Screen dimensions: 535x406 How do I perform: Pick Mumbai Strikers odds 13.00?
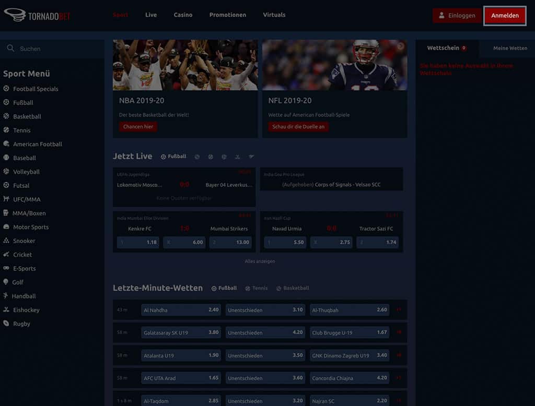click(230, 242)
